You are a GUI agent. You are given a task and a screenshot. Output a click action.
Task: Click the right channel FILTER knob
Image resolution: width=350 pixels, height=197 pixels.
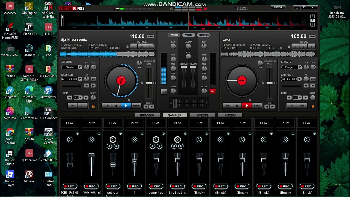pyautogui.click(x=204, y=91)
